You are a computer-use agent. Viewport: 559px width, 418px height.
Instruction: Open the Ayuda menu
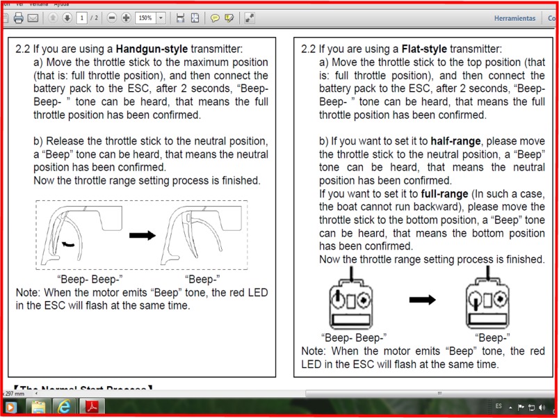[62, 4]
